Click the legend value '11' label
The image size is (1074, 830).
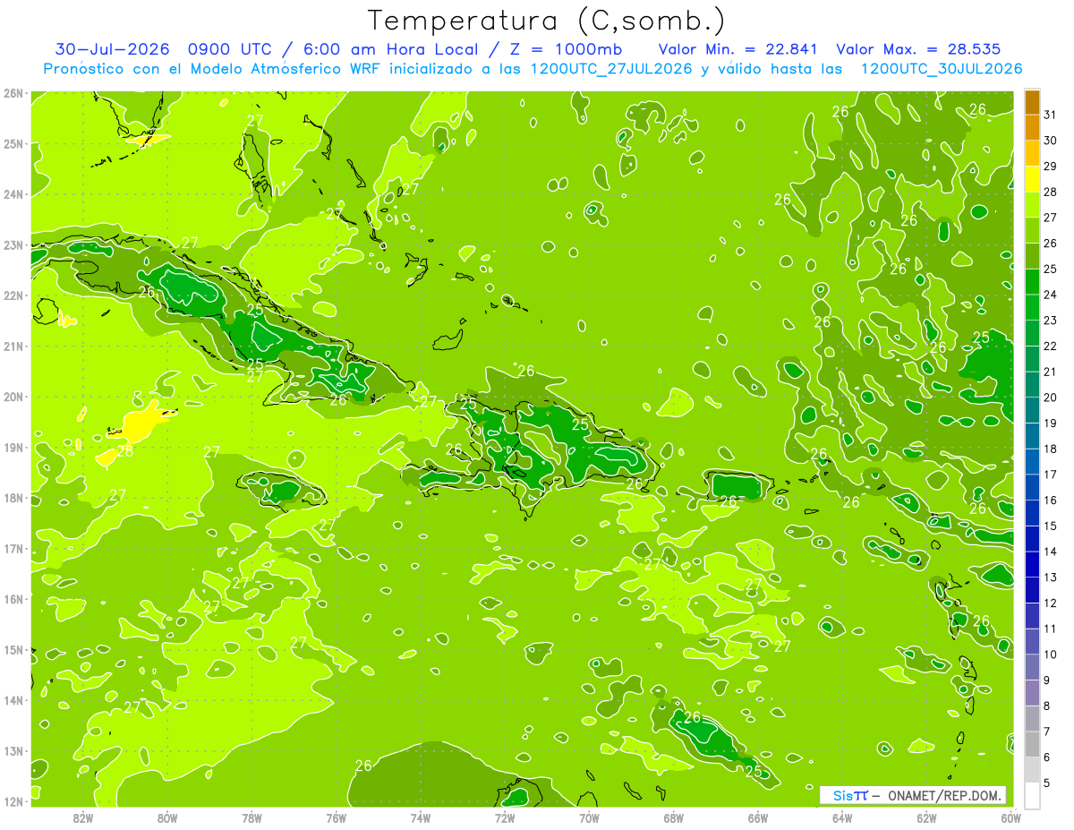pos(1051,628)
